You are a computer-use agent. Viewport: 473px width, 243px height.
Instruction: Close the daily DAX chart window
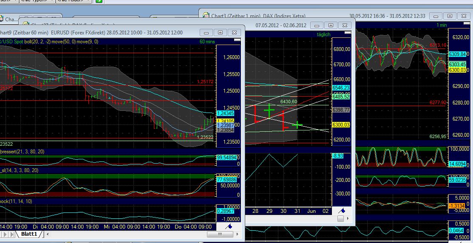[x=345, y=25]
